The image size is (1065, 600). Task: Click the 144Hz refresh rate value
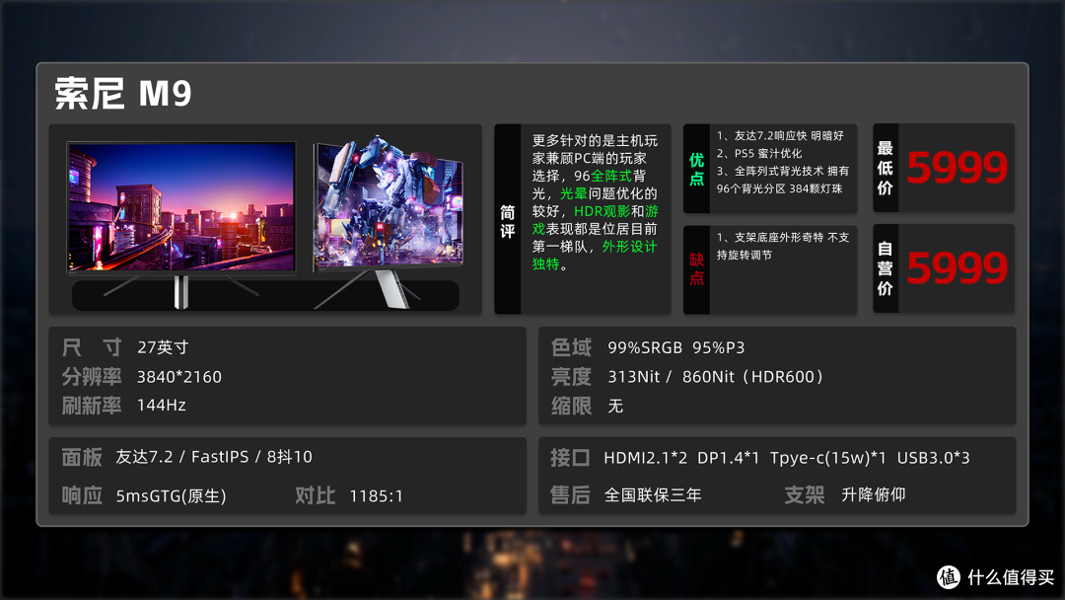[x=162, y=405]
